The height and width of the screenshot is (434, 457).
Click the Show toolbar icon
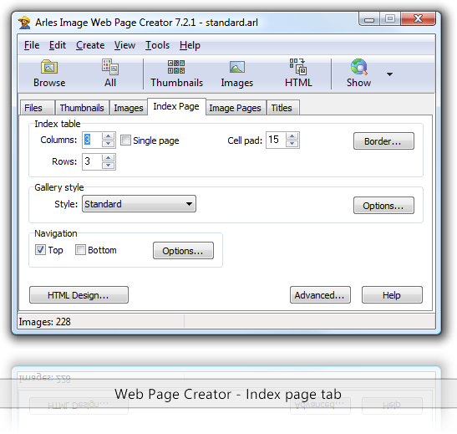358,74
